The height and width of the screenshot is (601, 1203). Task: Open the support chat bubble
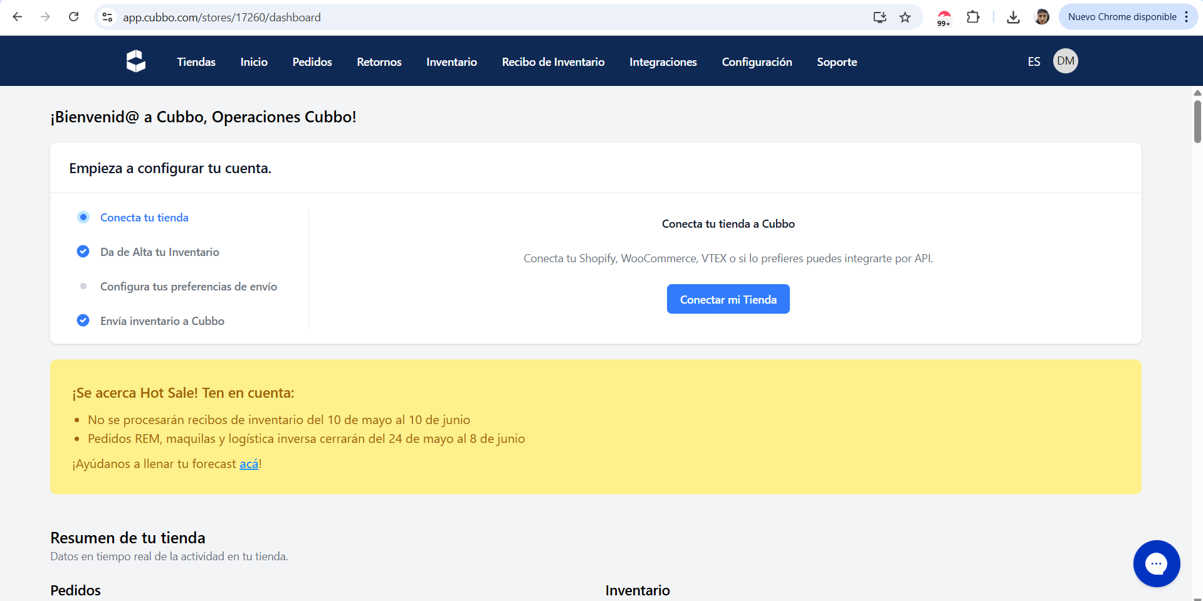click(x=1157, y=563)
